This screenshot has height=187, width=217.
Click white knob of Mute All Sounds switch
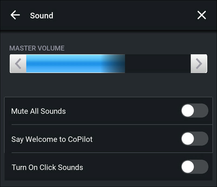(x=188, y=111)
